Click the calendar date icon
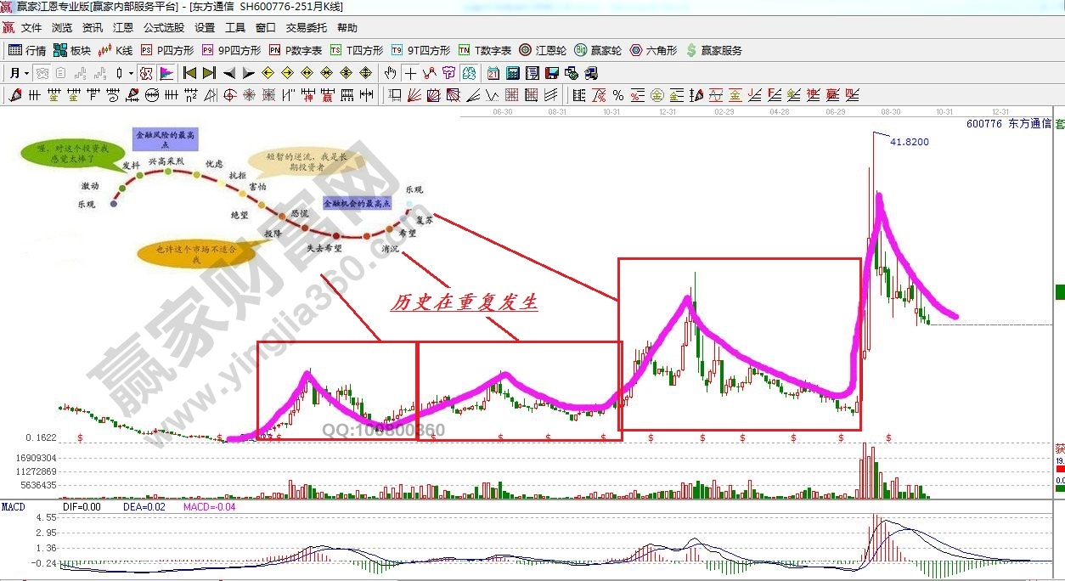 point(493,73)
